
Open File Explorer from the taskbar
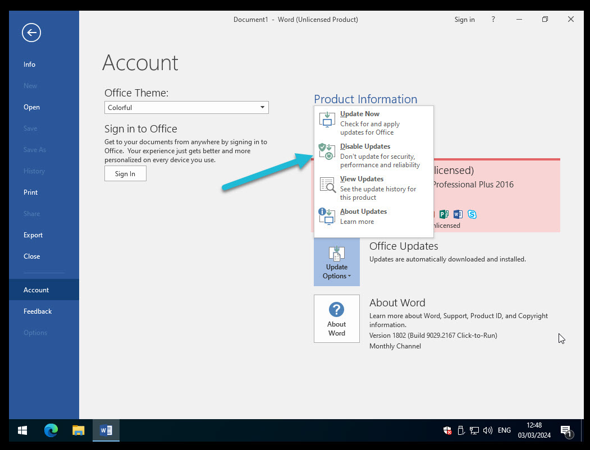coord(79,430)
